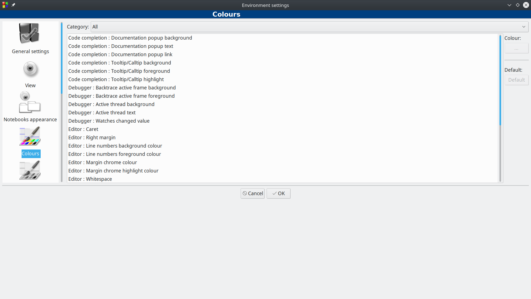The width and height of the screenshot is (531, 299).
Task: Open Notebooks appearance section icon
Action: pyautogui.click(x=30, y=102)
